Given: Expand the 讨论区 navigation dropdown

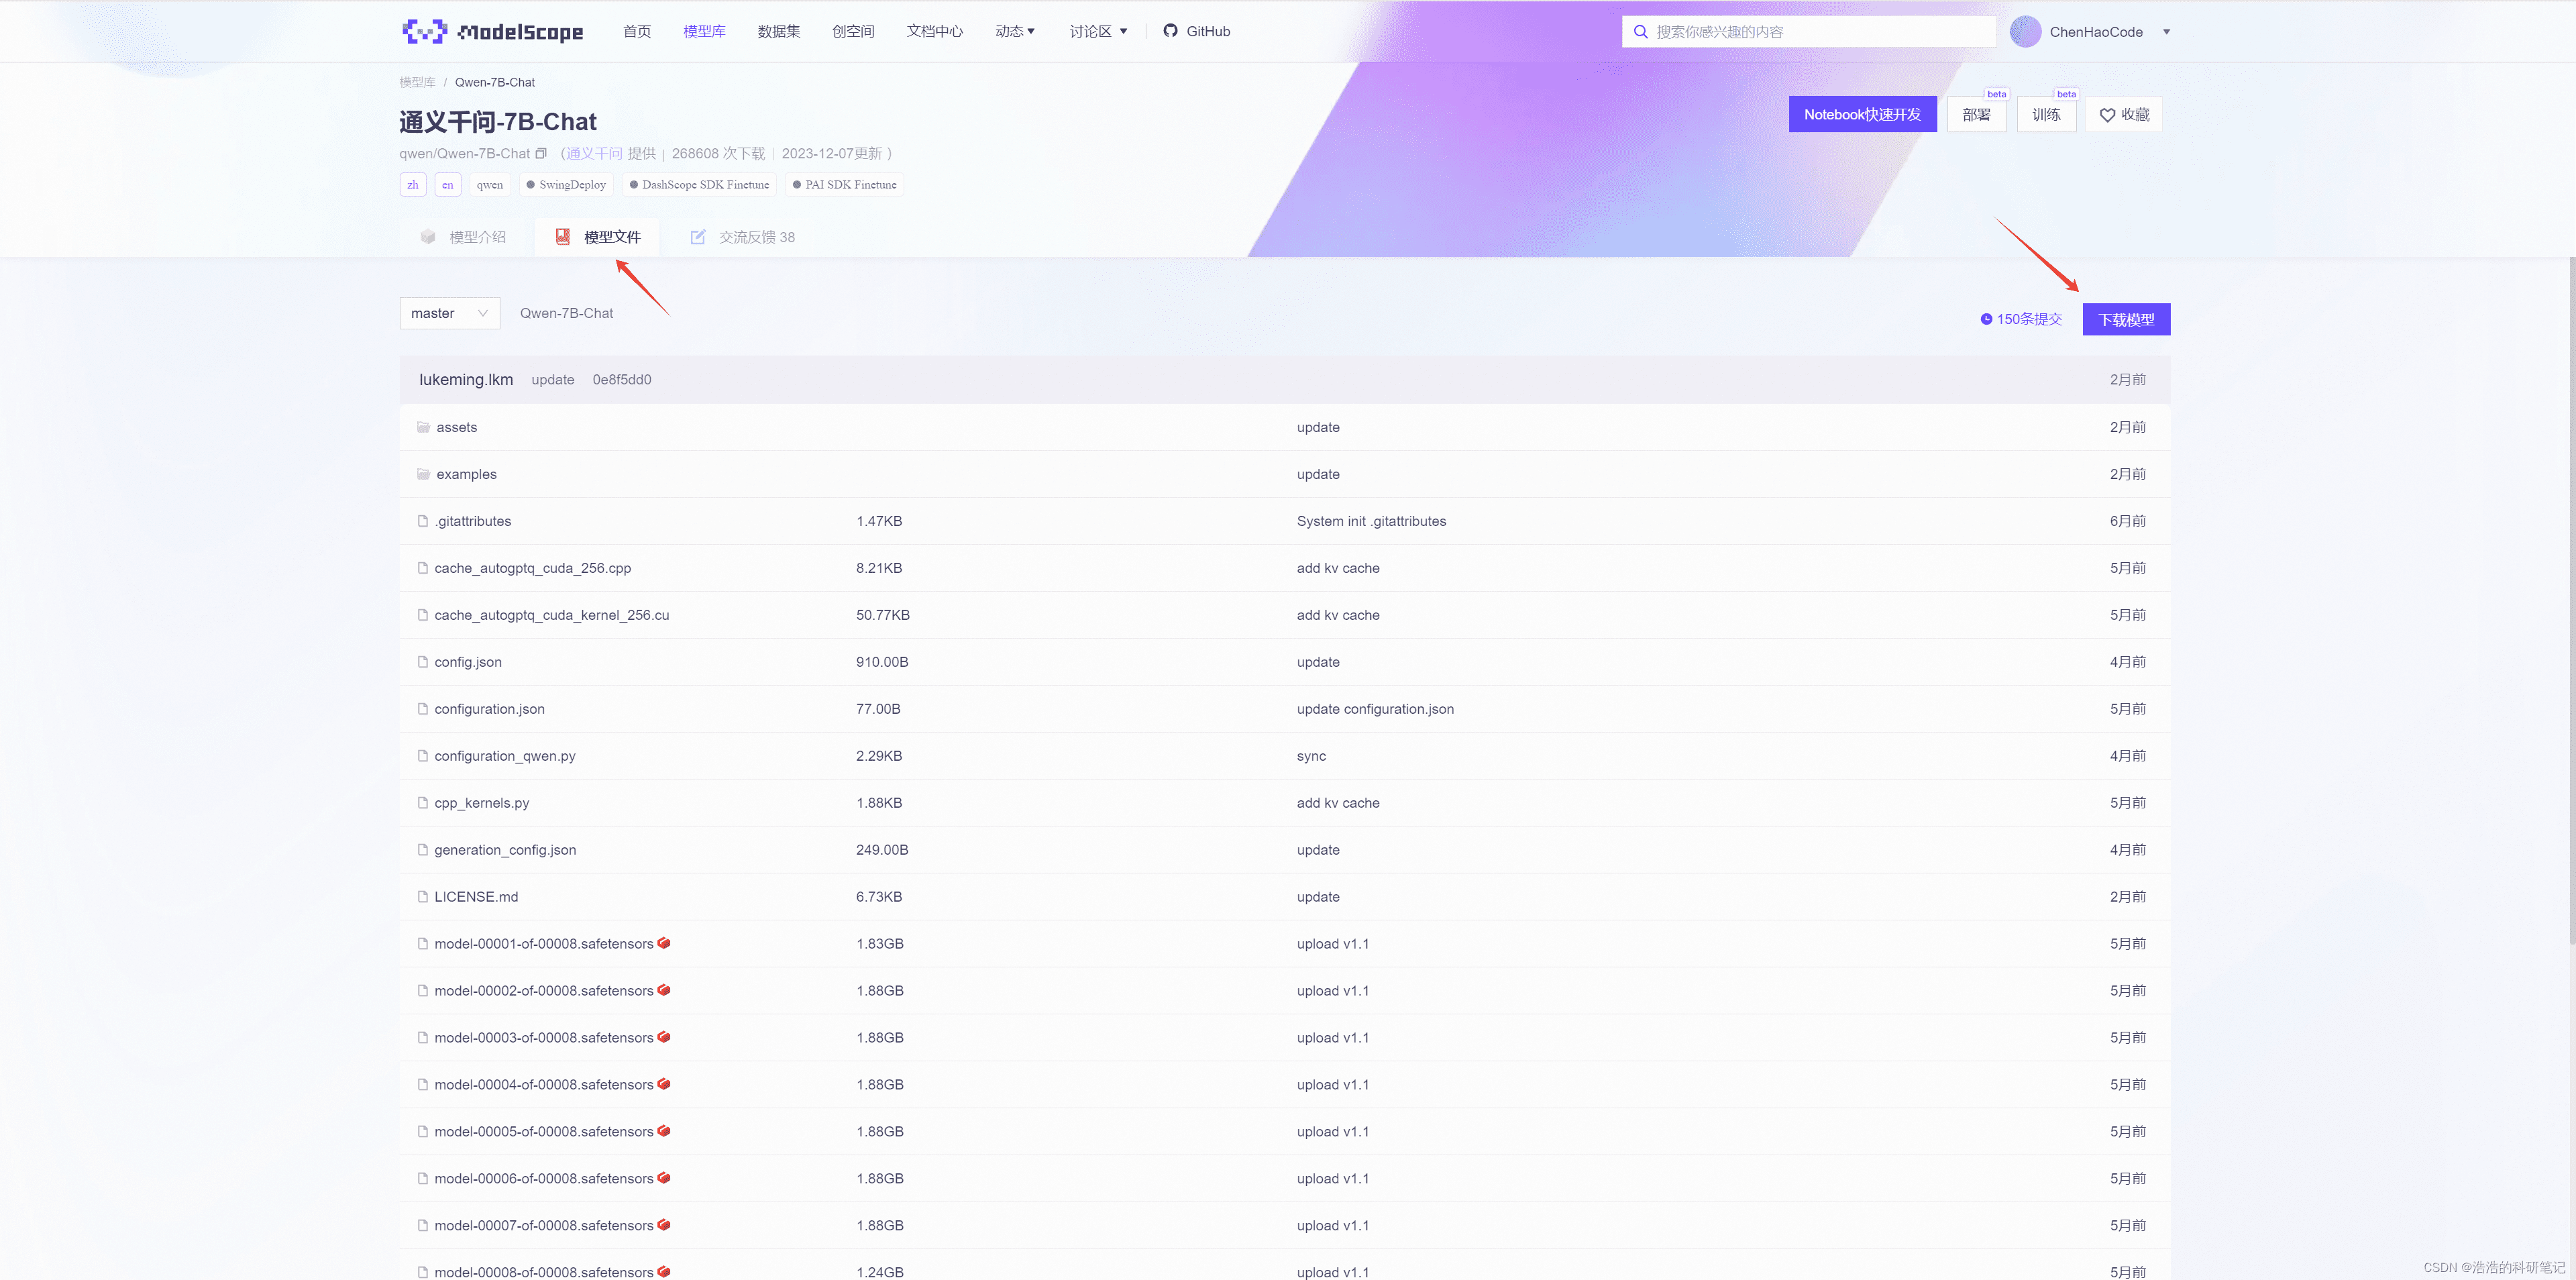Looking at the screenshot, I should [x=1098, y=31].
